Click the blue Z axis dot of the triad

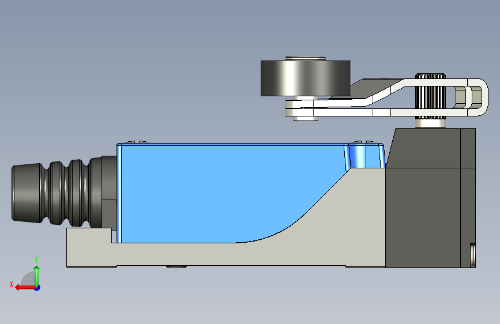37,288
